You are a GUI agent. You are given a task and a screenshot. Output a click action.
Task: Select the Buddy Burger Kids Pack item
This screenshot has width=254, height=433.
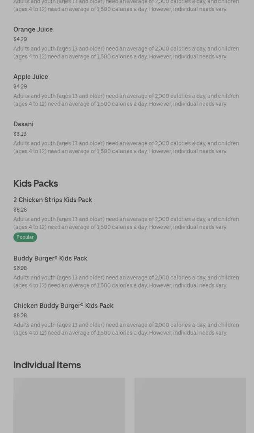click(x=50, y=259)
